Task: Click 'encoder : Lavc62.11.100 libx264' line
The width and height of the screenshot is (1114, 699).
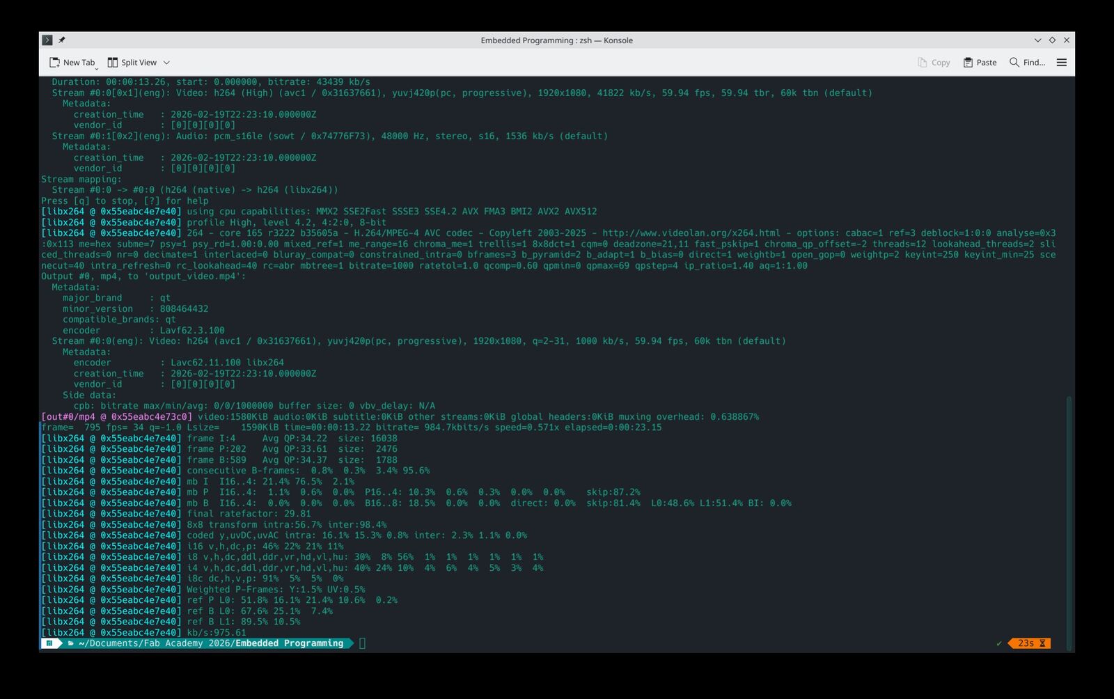Action: coord(178,363)
